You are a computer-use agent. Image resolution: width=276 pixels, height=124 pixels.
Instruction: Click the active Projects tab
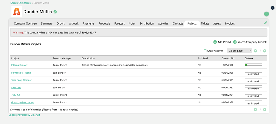pyautogui.click(x=192, y=23)
